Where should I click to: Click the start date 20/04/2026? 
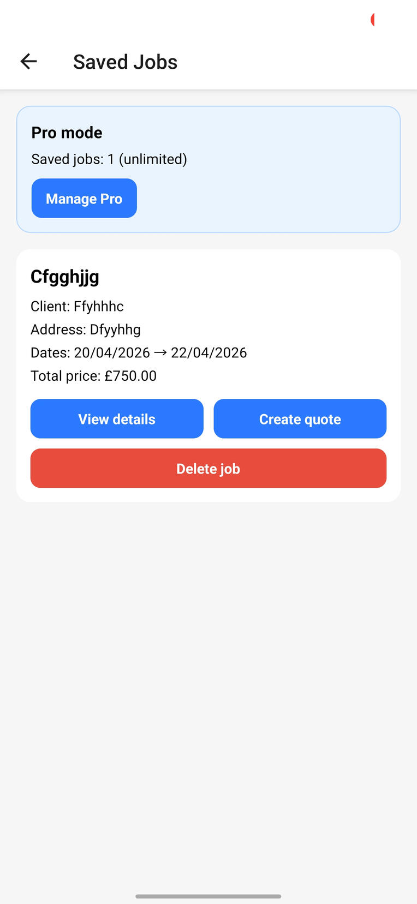click(x=112, y=353)
